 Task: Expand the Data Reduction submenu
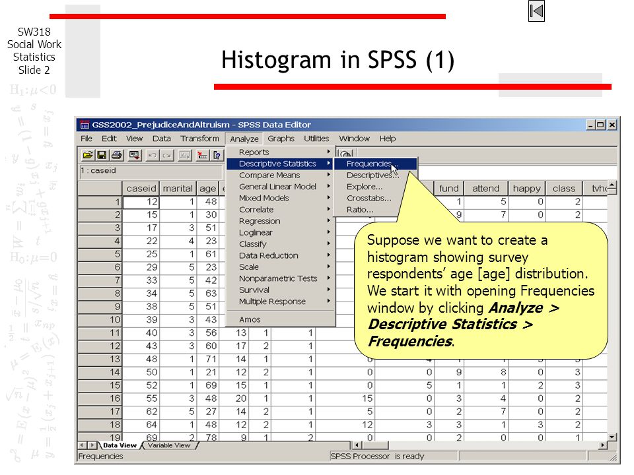(281, 255)
